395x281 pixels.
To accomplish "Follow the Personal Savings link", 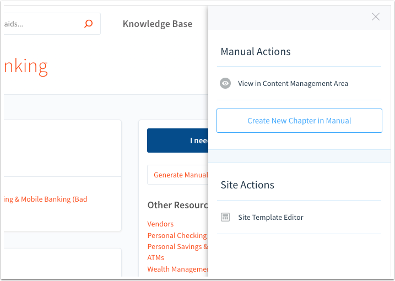I will pyautogui.click(x=177, y=246).
